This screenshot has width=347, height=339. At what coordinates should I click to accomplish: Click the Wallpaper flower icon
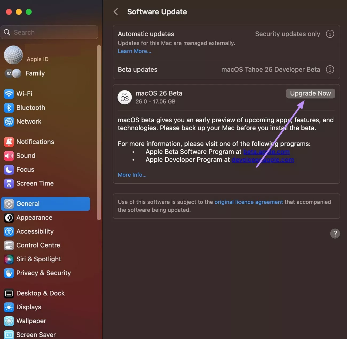click(9, 321)
